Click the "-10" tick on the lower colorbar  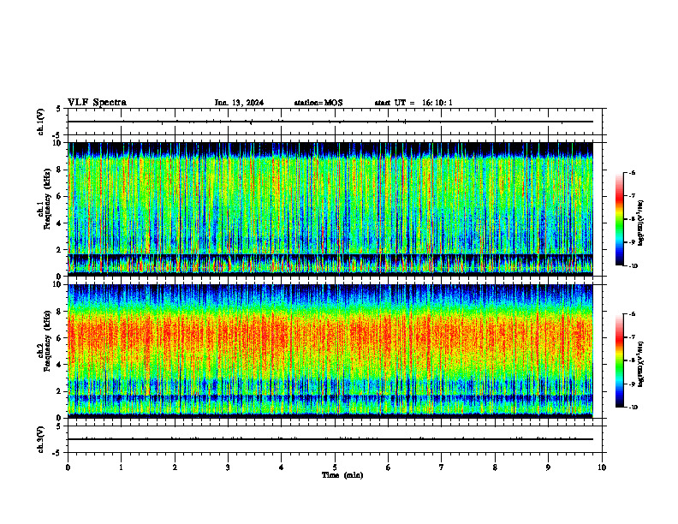633,408
